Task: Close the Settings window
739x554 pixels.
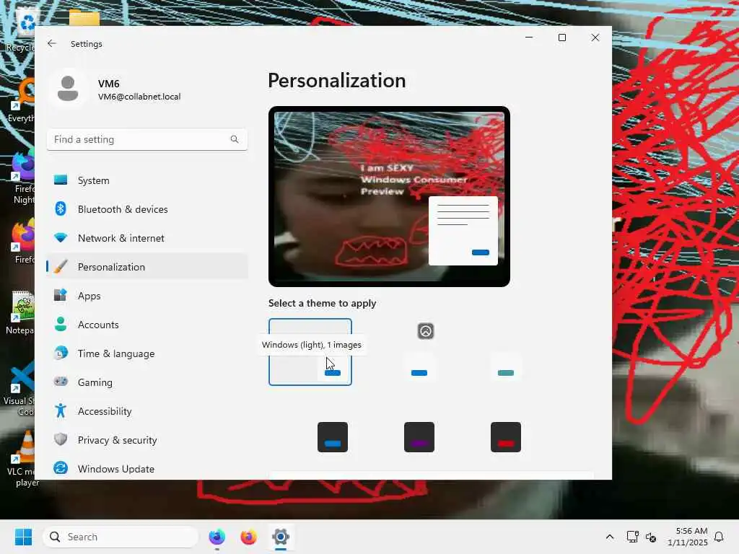Action: click(595, 38)
